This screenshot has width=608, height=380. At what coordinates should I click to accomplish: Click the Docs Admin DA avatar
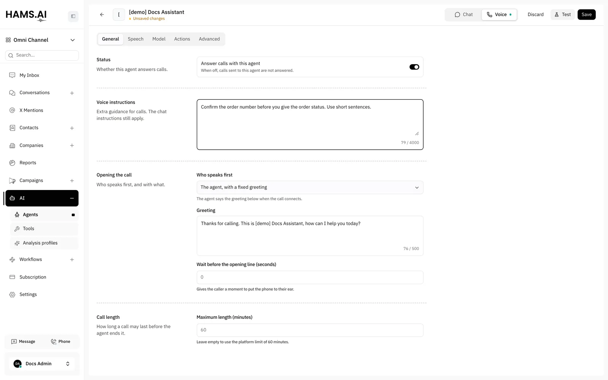coord(17,364)
